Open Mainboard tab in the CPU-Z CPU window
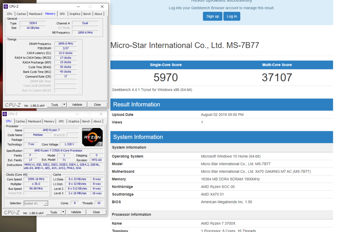 point(35,121)
